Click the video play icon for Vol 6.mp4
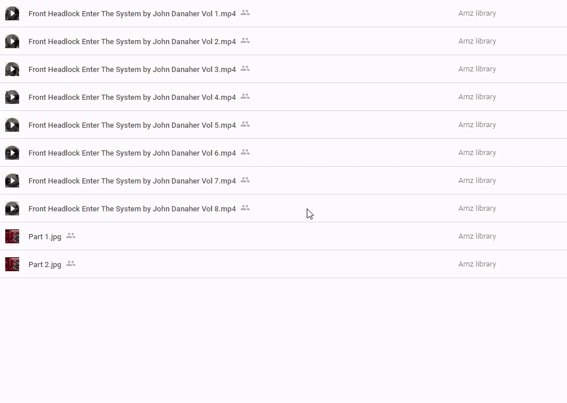Image resolution: width=567 pixels, height=403 pixels. point(12,153)
